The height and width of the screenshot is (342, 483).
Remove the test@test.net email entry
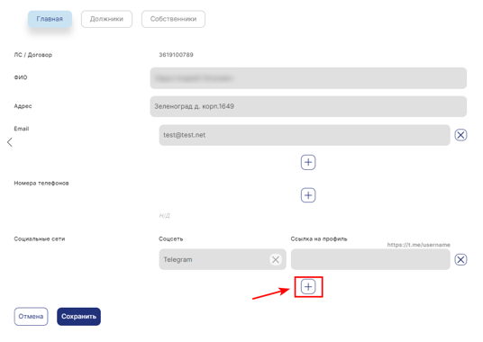[x=460, y=135]
